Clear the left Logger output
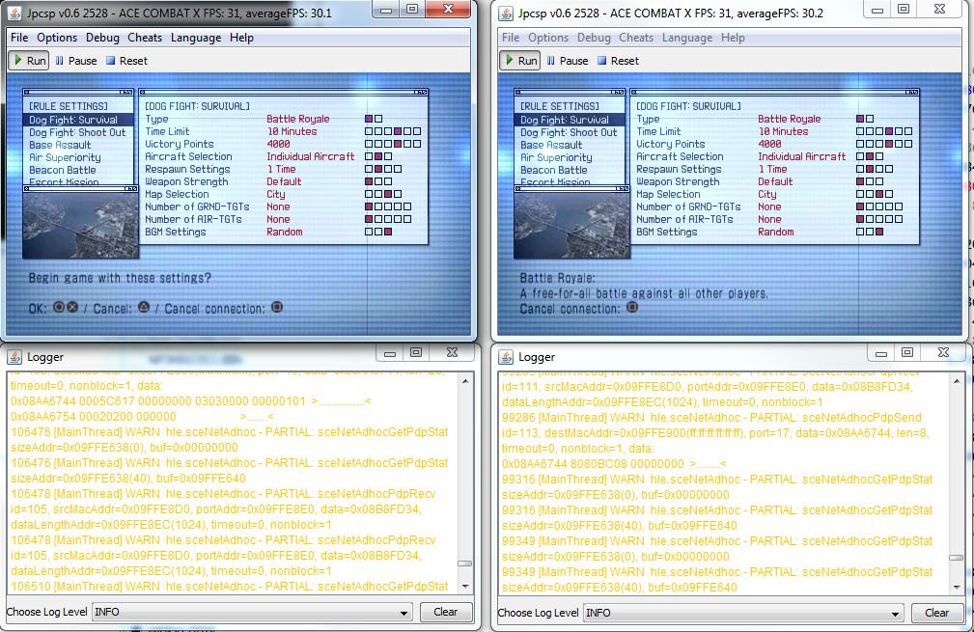The width and height of the screenshot is (974, 632). pyautogui.click(x=445, y=612)
